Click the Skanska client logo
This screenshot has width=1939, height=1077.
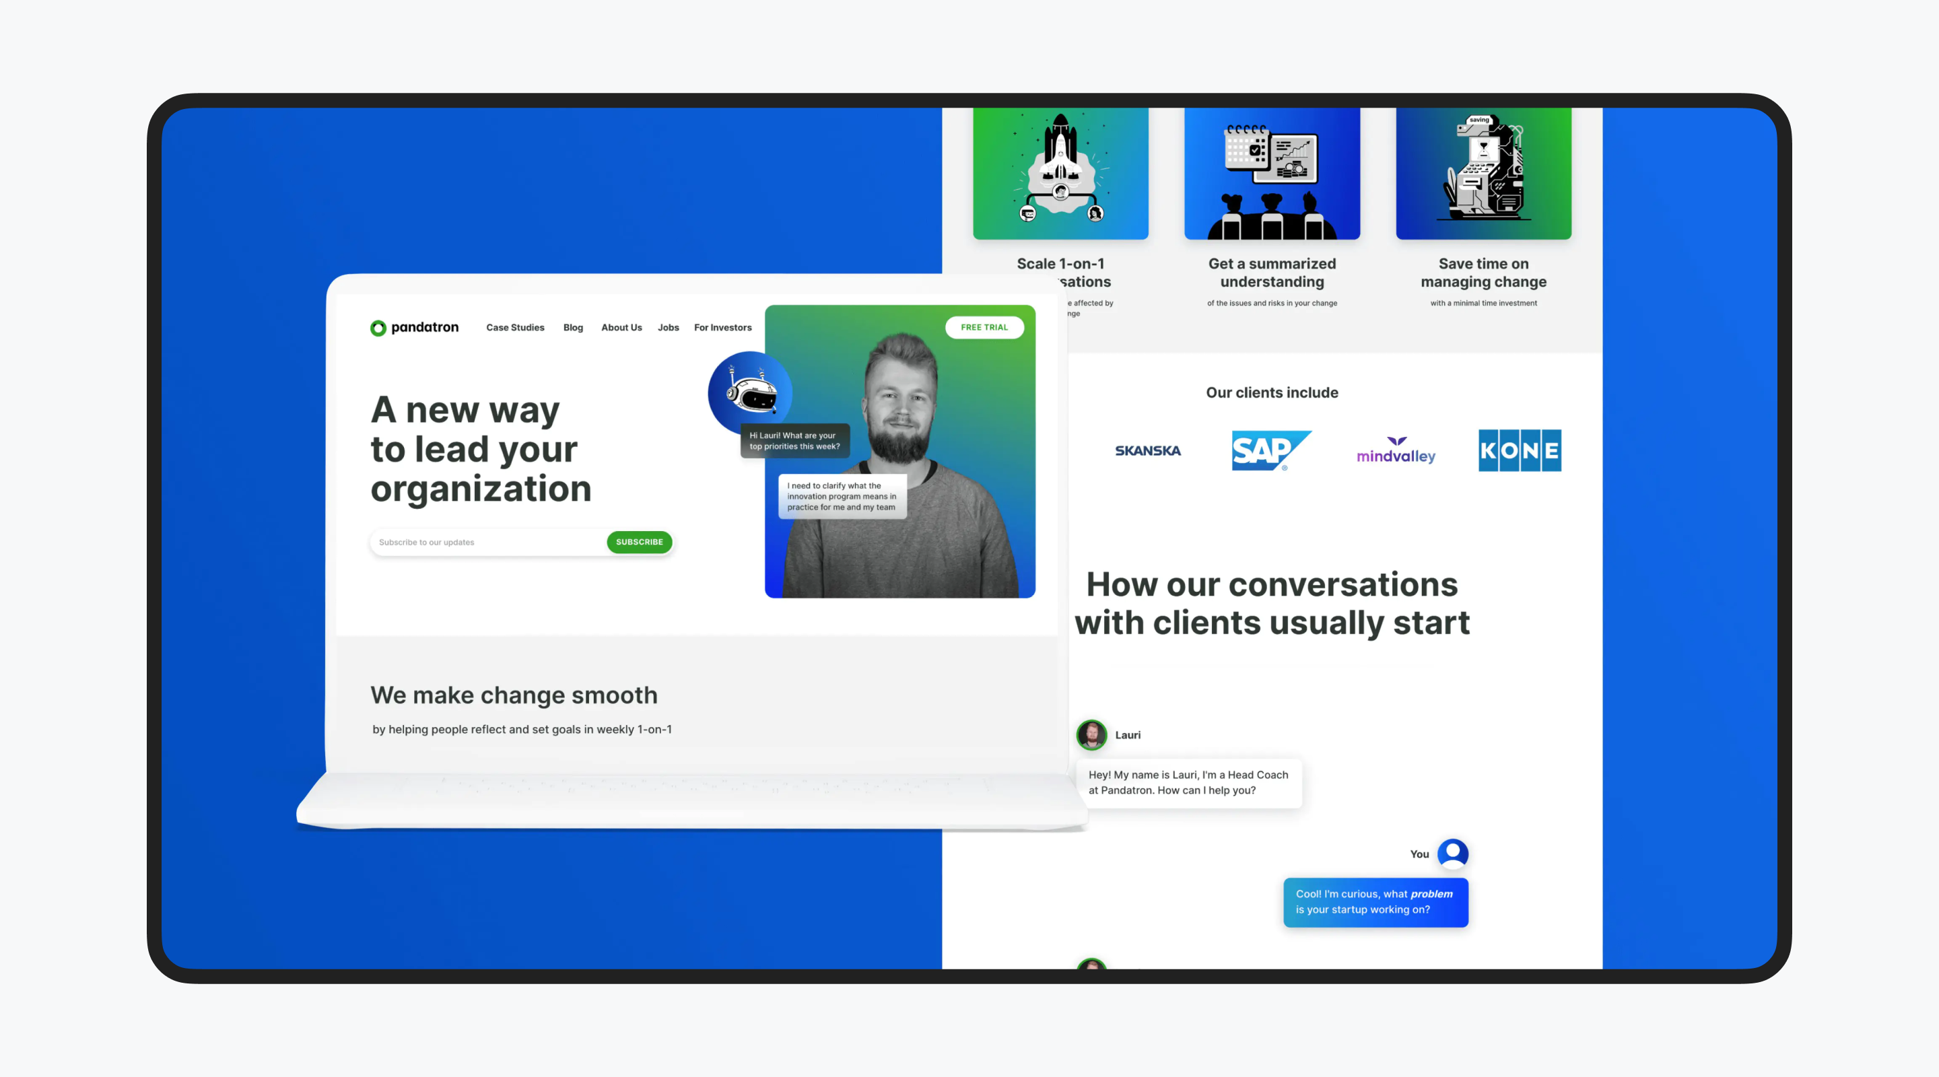point(1148,450)
